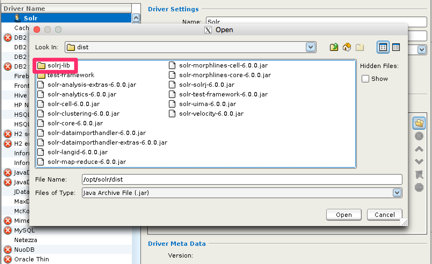Create a new folder via toolbar icon

click(x=360, y=47)
